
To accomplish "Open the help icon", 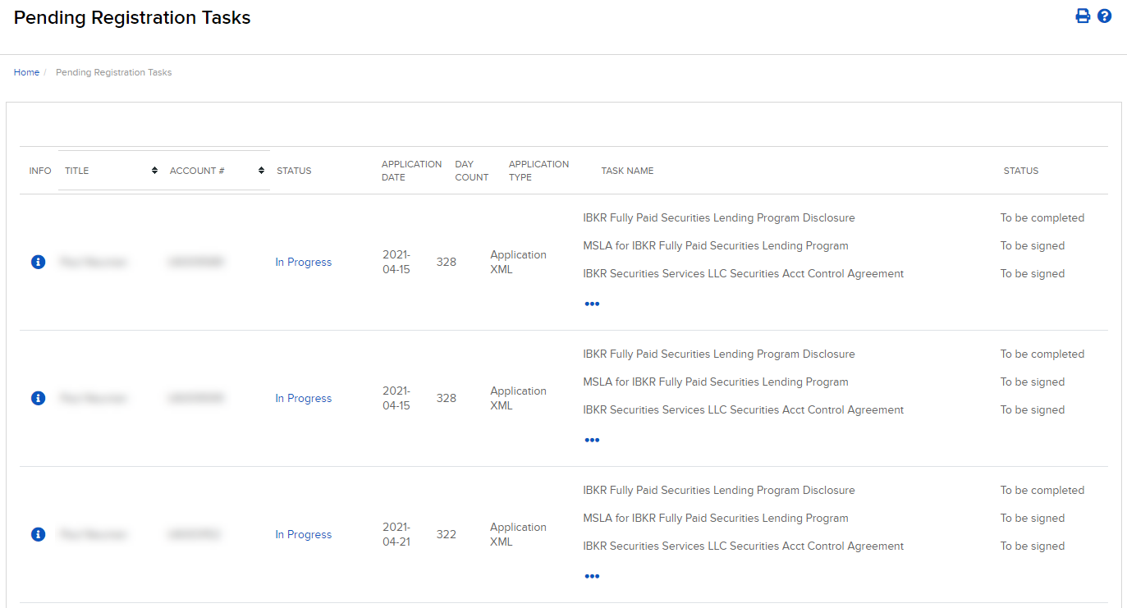I will [1105, 16].
